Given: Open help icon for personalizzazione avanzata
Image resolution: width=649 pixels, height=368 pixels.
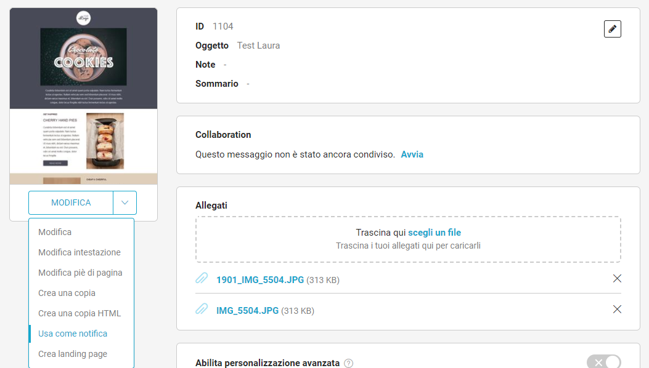Looking at the screenshot, I should point(349,363).
